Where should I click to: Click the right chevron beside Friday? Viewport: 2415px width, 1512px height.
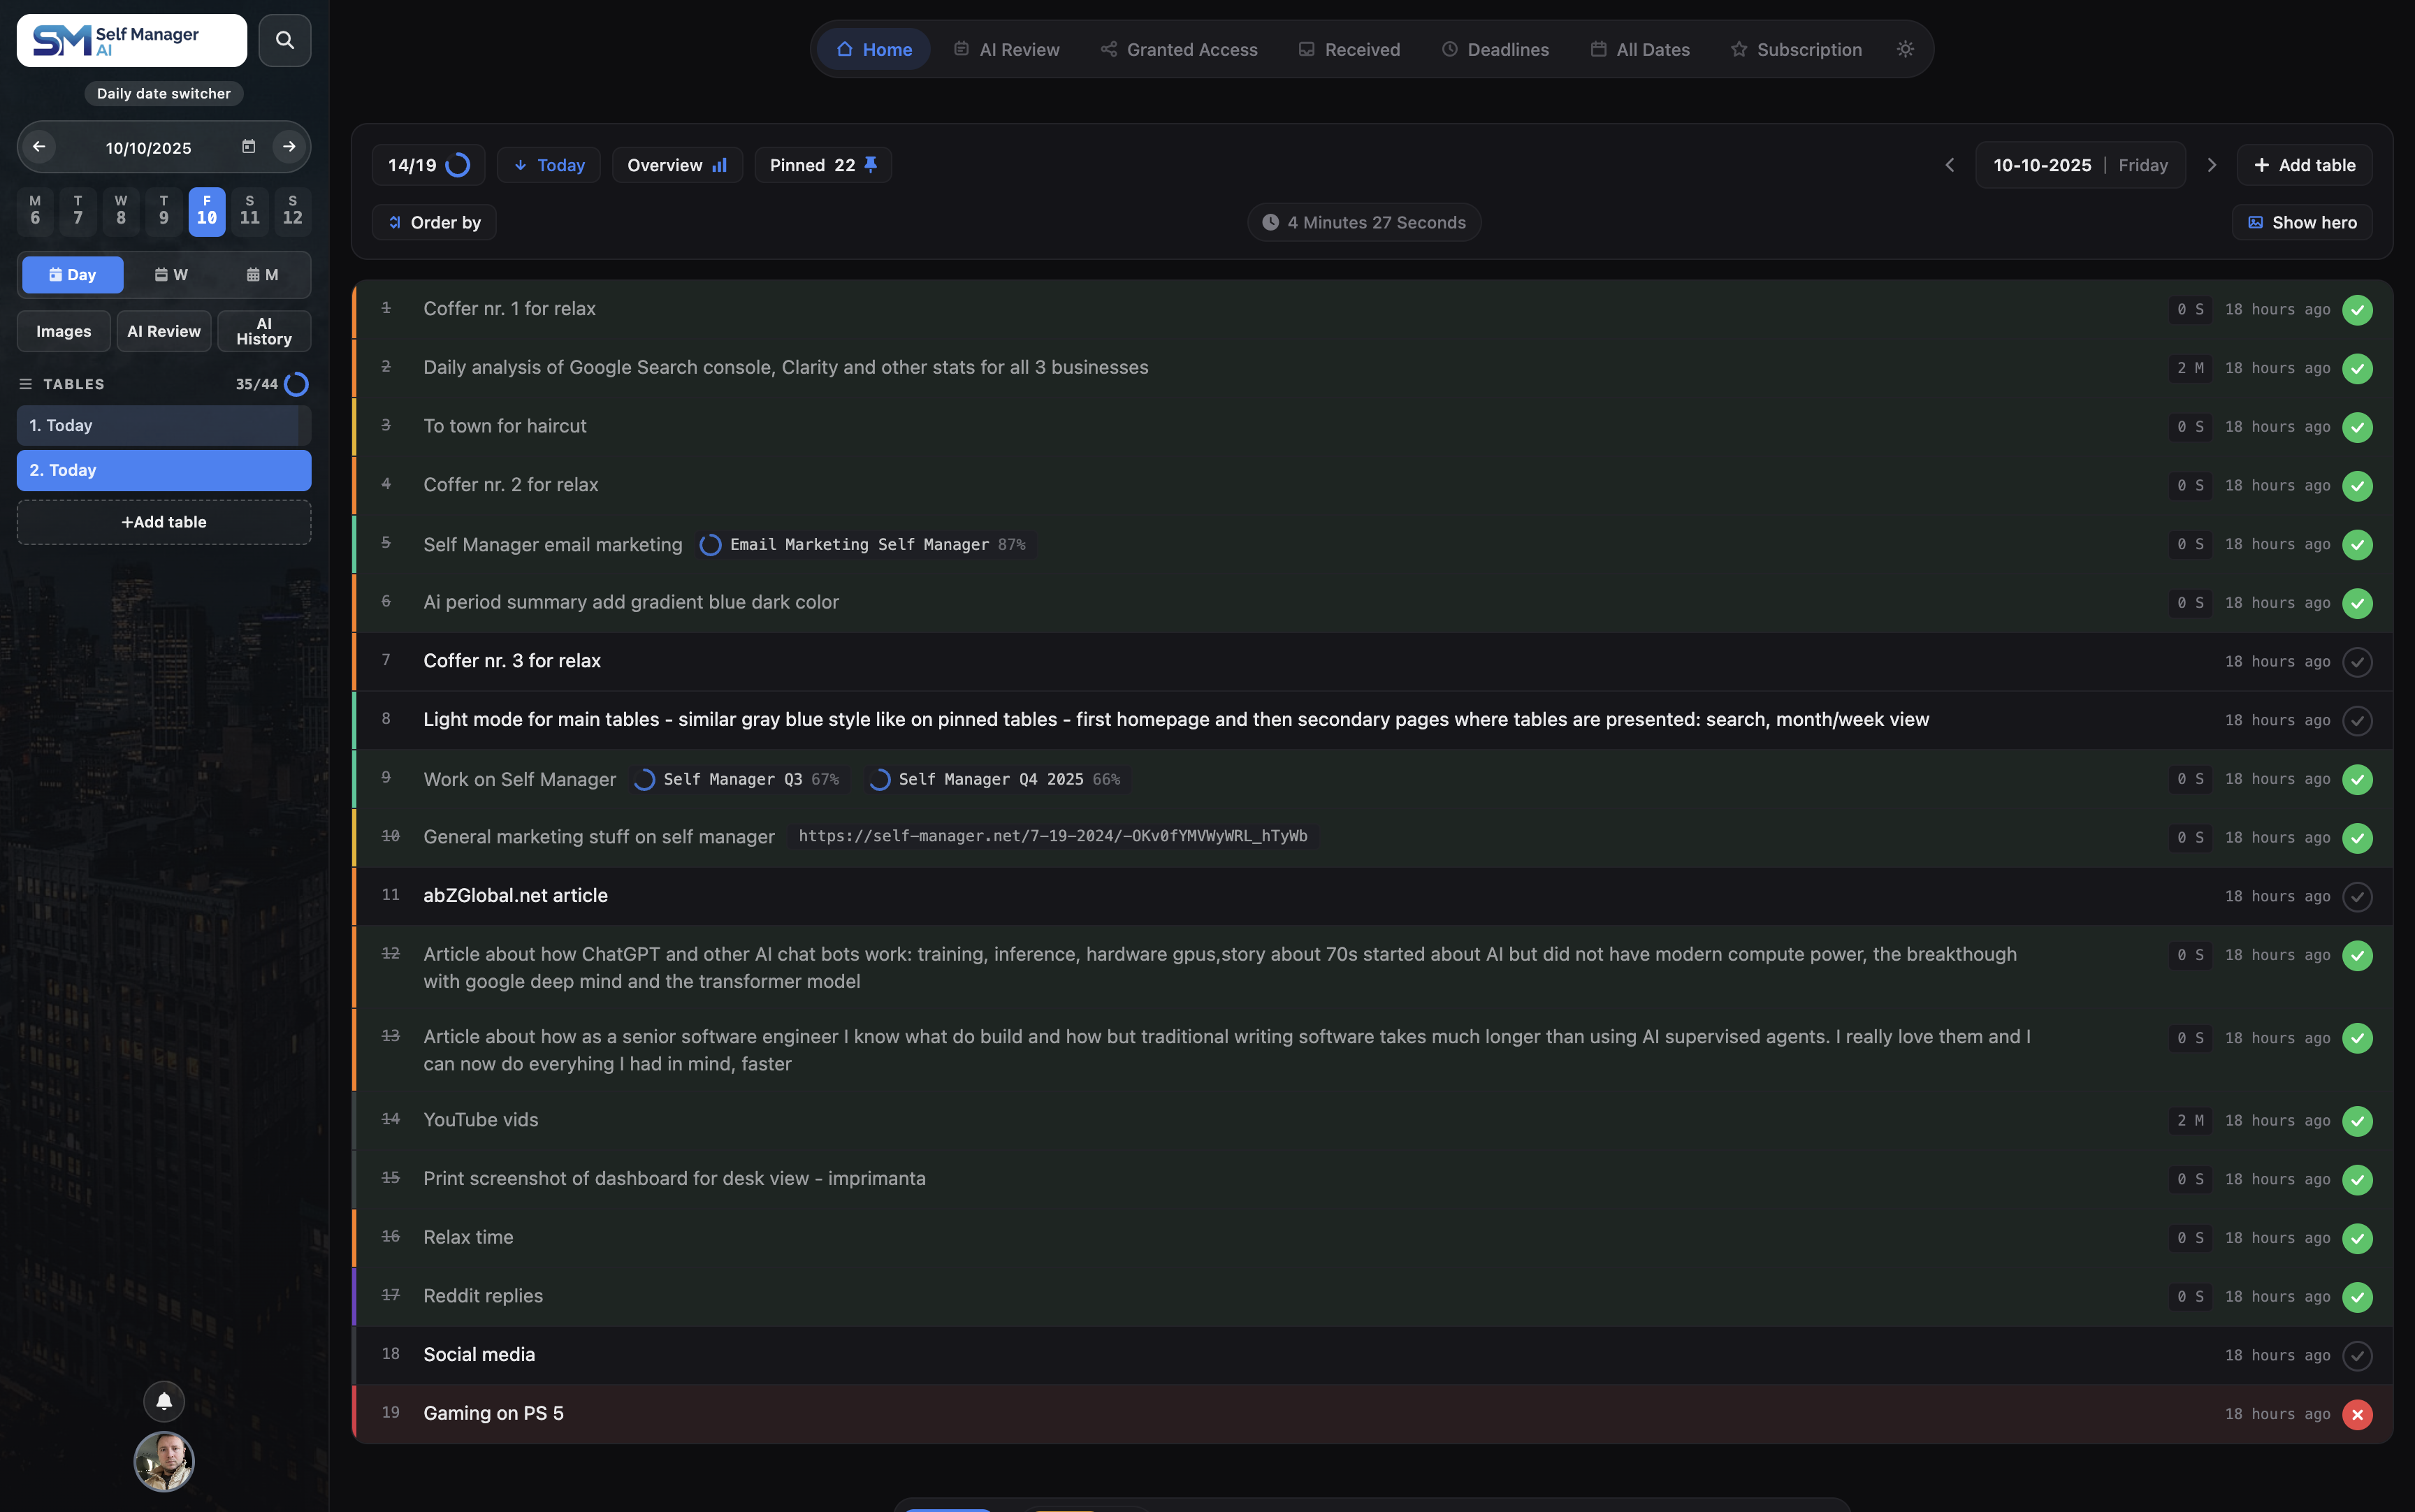pos(2212,164)
